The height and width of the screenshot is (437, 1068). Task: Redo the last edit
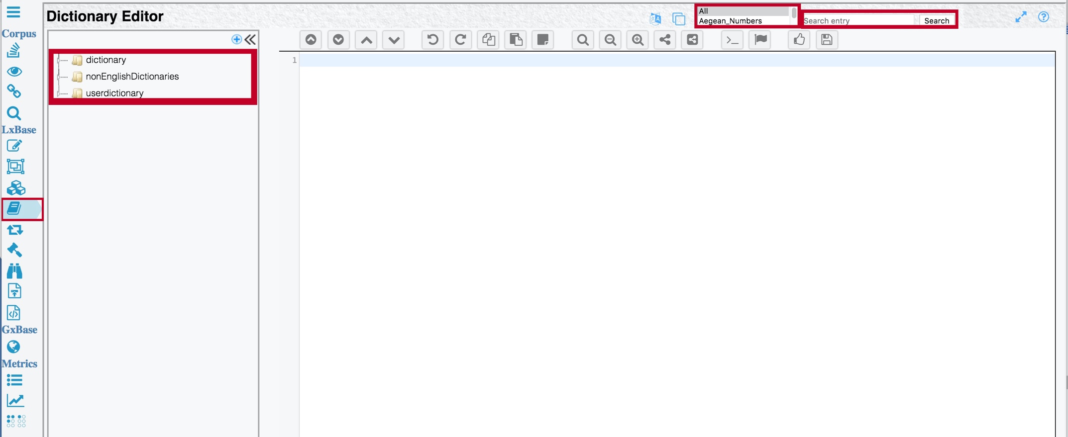tap(461, 39)
